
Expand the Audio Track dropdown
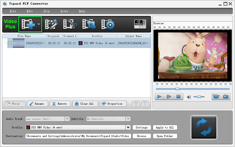67,119
